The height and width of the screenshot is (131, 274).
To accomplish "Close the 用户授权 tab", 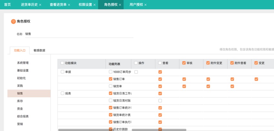I will pyautogui.click(x=145, y=5).
